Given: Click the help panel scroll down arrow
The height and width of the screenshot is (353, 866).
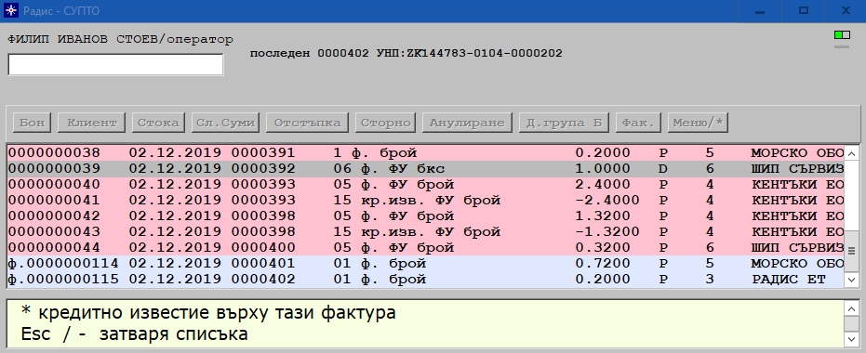Looking at the screenshot, I should 852,339.
